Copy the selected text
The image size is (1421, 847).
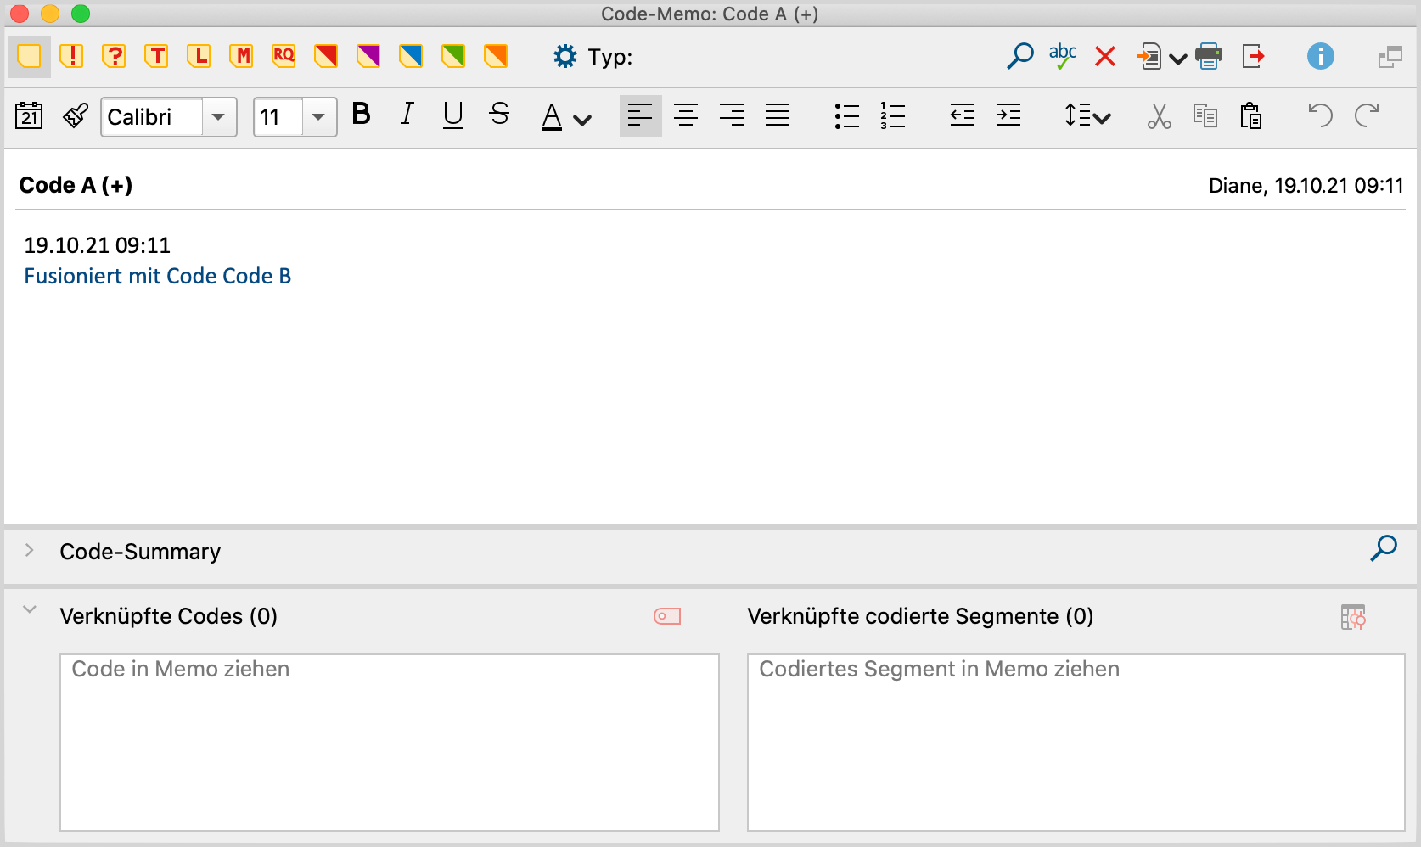click(1205, 115)
